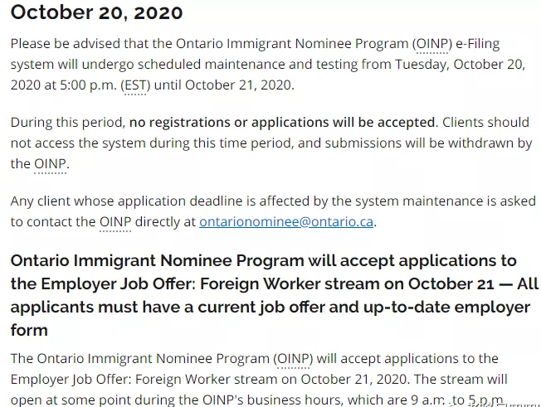Click OINP abbreviation before "will accept applications to"
Screen dimensions: 541x407
point(294,359)
